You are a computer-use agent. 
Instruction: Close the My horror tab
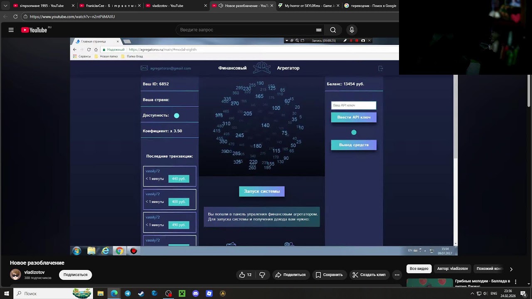(x=339, y=6)
